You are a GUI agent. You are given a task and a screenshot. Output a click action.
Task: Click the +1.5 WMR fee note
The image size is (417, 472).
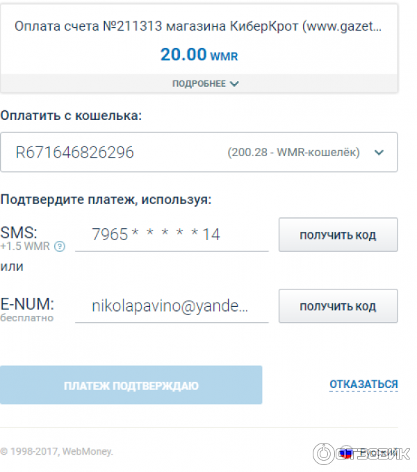click(26, 246)
